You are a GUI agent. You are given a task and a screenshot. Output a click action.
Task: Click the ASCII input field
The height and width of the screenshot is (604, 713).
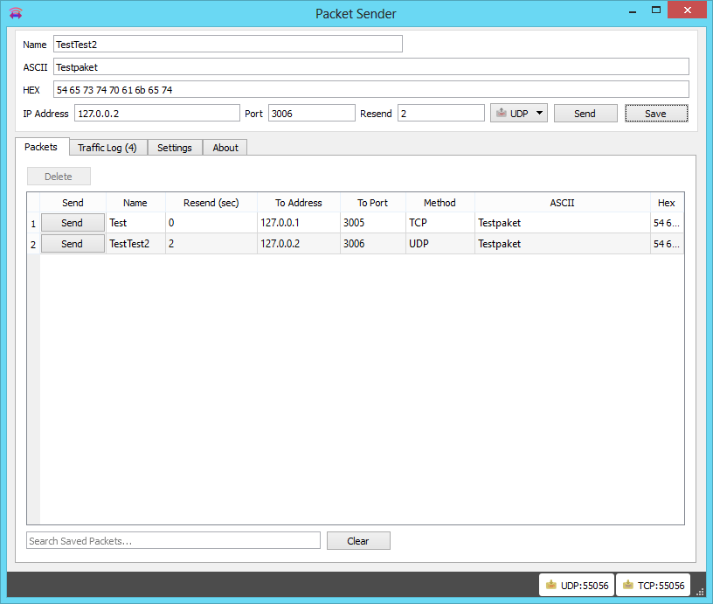(x=371, y=66)
